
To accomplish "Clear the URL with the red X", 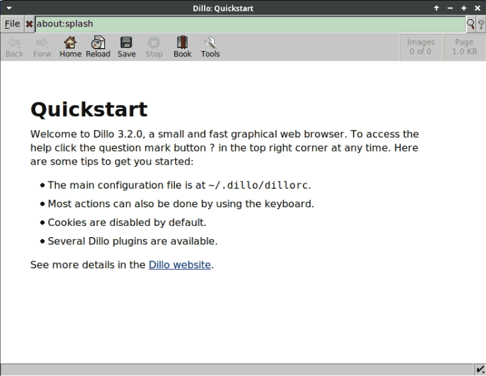I will pyautogui.click(x=29, y=24).
